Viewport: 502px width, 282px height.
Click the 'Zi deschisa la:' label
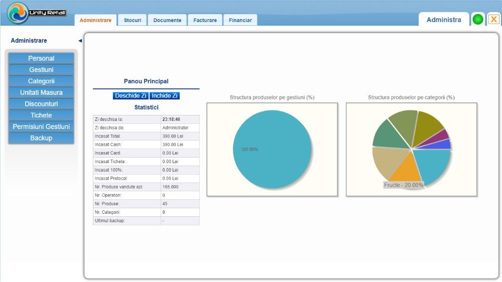click(x=108, y=119)
